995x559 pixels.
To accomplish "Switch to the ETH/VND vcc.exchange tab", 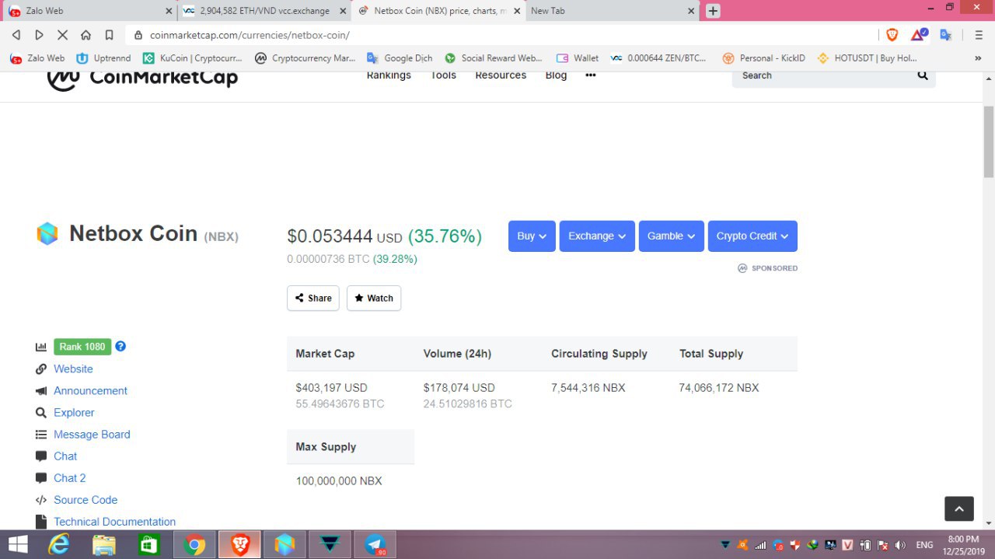I will (x=264, y=11).
